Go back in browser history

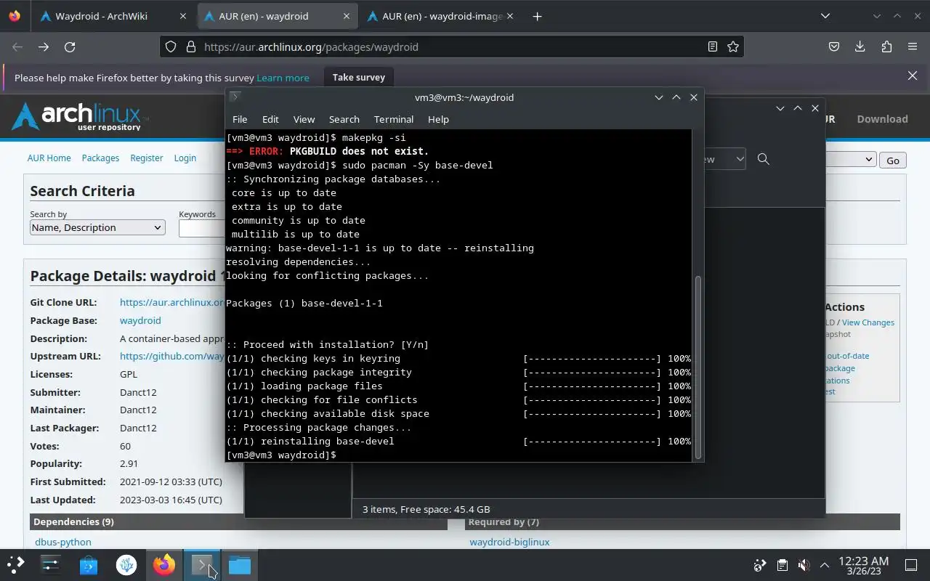coord(17,46)
